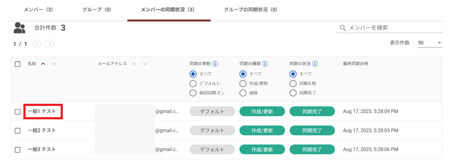Check the 一般2 テスト row checkbox
450x166 pixels.
(17, 131)
